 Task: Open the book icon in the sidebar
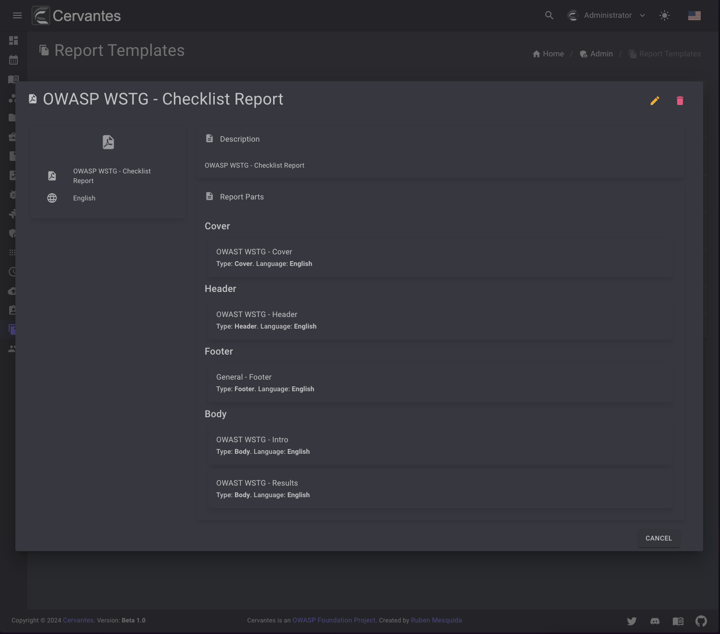13,79
